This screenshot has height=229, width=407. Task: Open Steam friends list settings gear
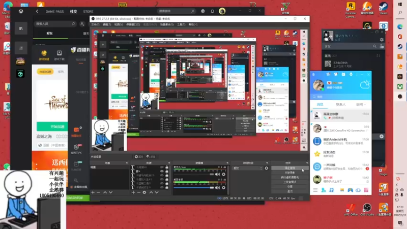pyautogui.click(x=382, y=40)
